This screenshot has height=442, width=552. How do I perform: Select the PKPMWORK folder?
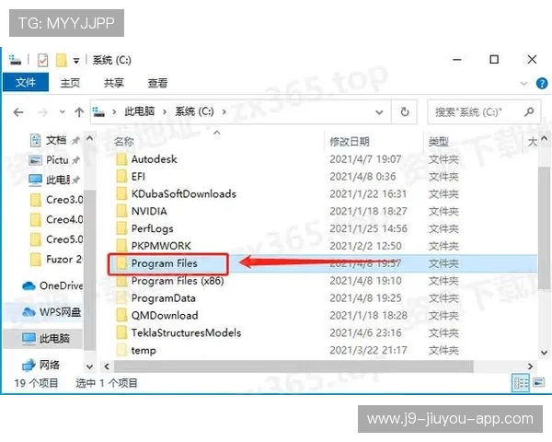(161, 246)
